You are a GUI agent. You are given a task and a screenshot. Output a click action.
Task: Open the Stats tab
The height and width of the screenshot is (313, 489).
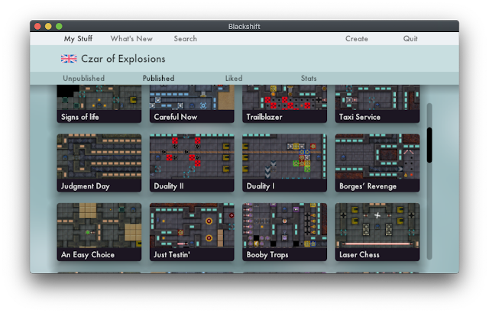pos(309,78)
